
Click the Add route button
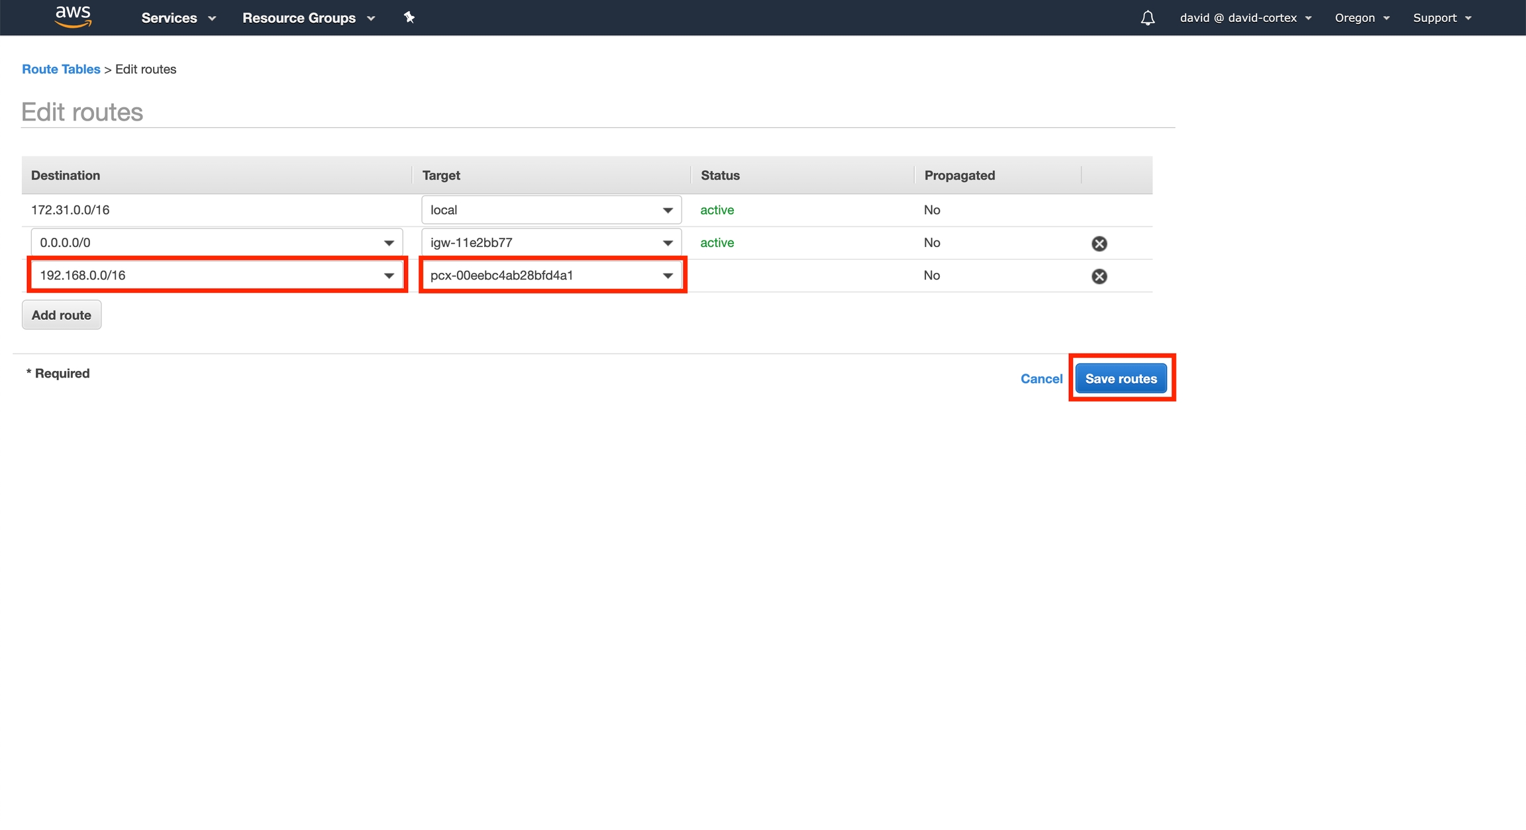pyautogui.click(x=62, y=315)
